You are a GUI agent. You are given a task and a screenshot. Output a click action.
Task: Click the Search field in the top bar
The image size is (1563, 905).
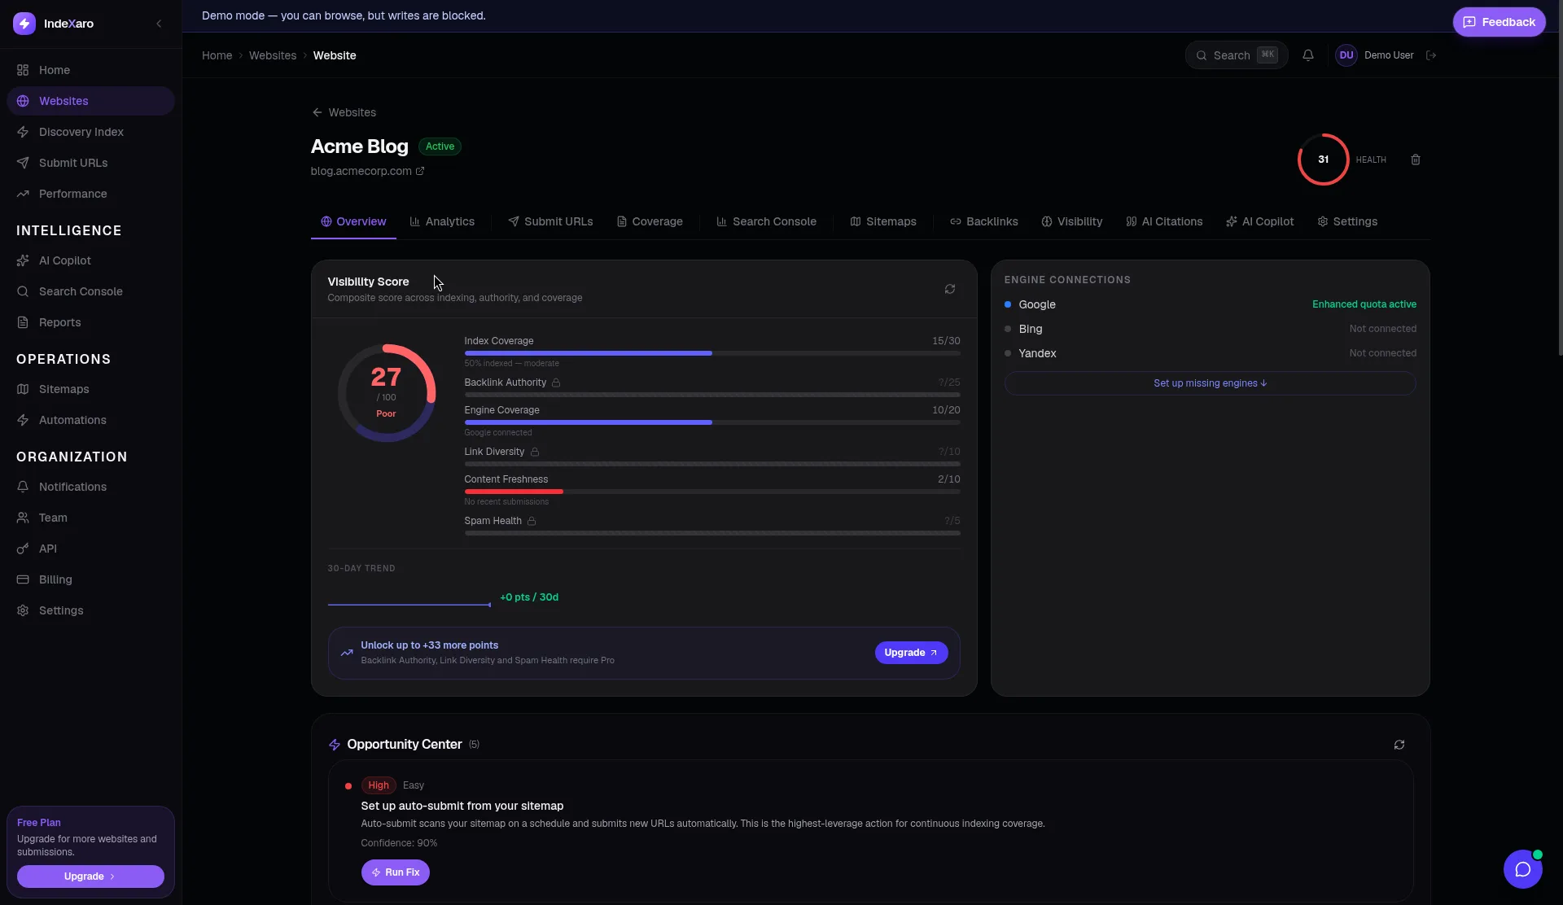point(1236,55)
